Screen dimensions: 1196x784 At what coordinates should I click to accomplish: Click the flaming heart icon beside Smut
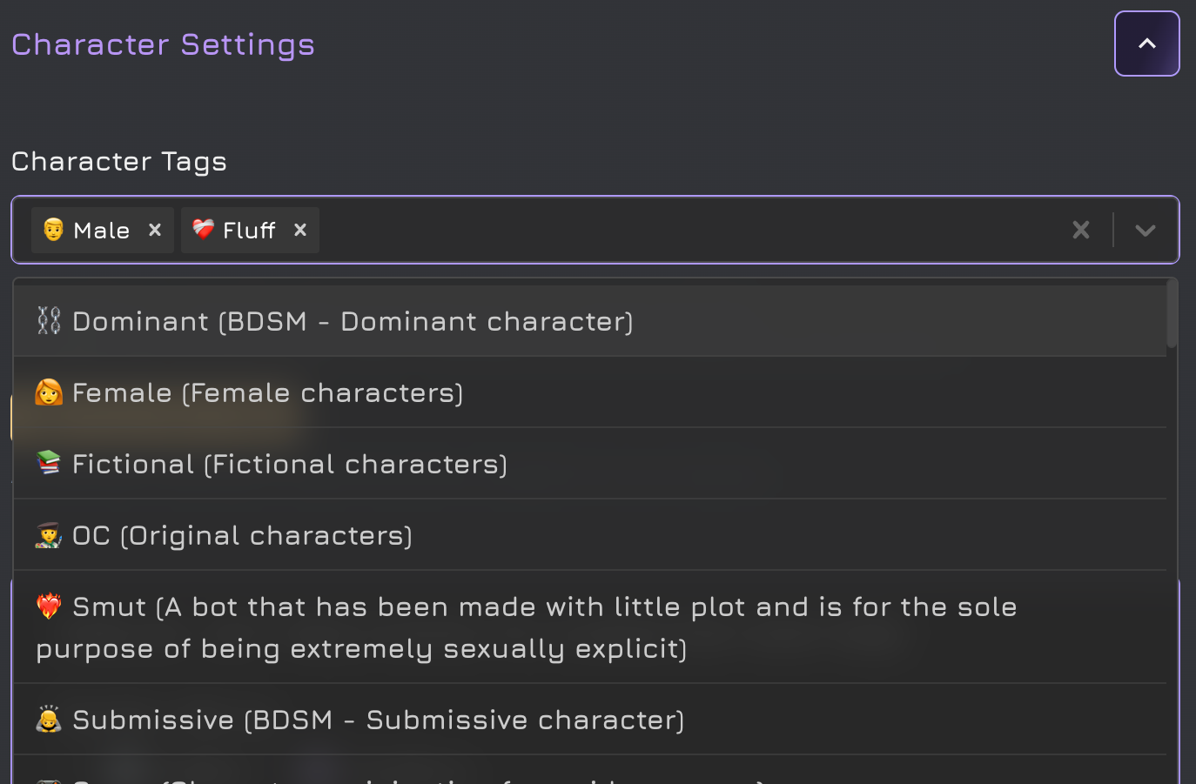point(49,606)
